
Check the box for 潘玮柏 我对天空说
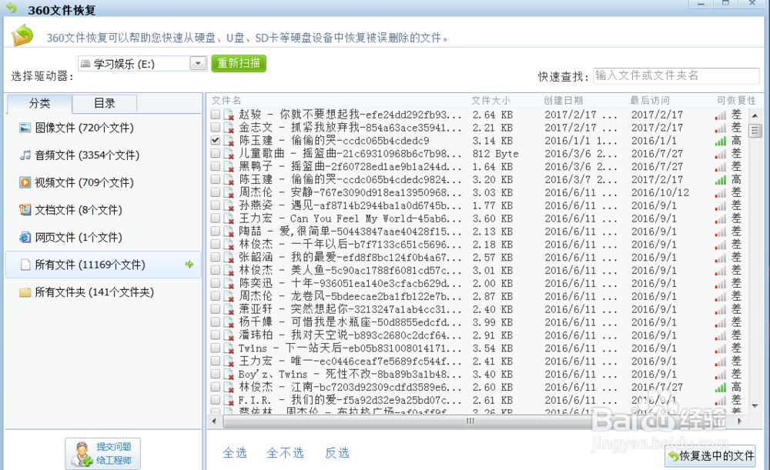coord(216,335)
